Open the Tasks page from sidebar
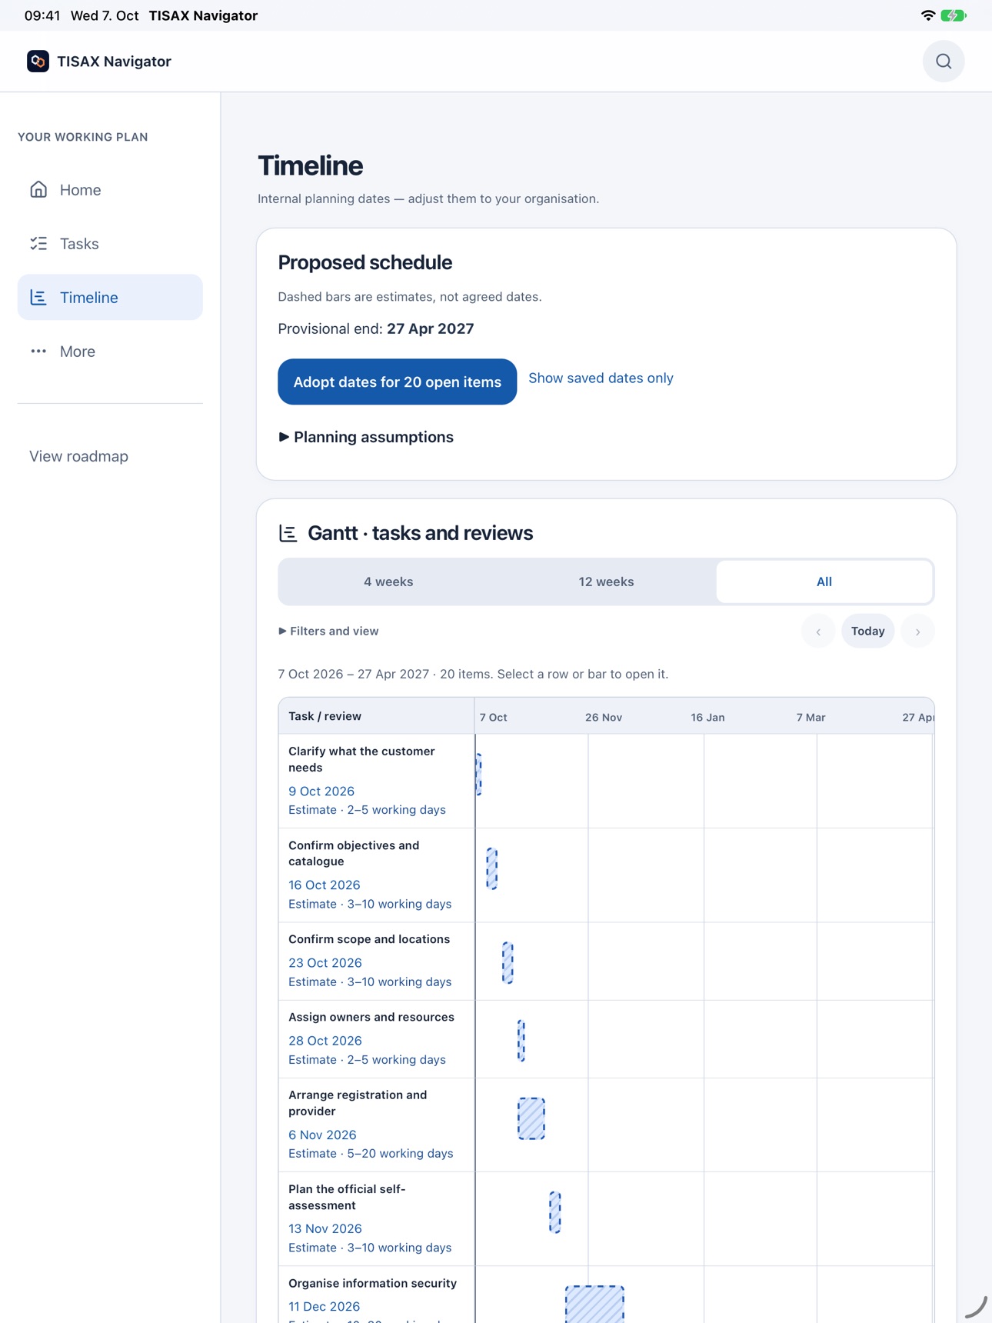 point(110,244)
